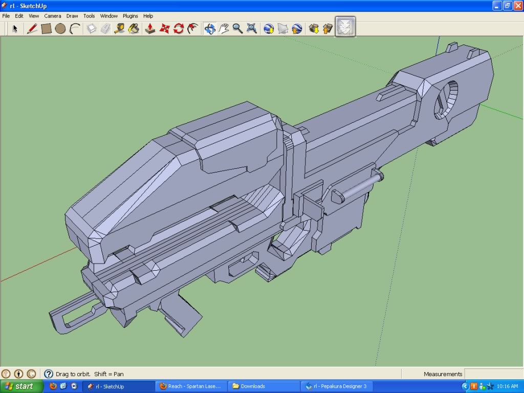Choose the Rectangle drawing tool
The image size is (524, 393).
point(47,29)
